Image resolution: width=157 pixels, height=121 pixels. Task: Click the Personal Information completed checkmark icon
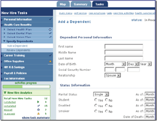tap(50, 19)
